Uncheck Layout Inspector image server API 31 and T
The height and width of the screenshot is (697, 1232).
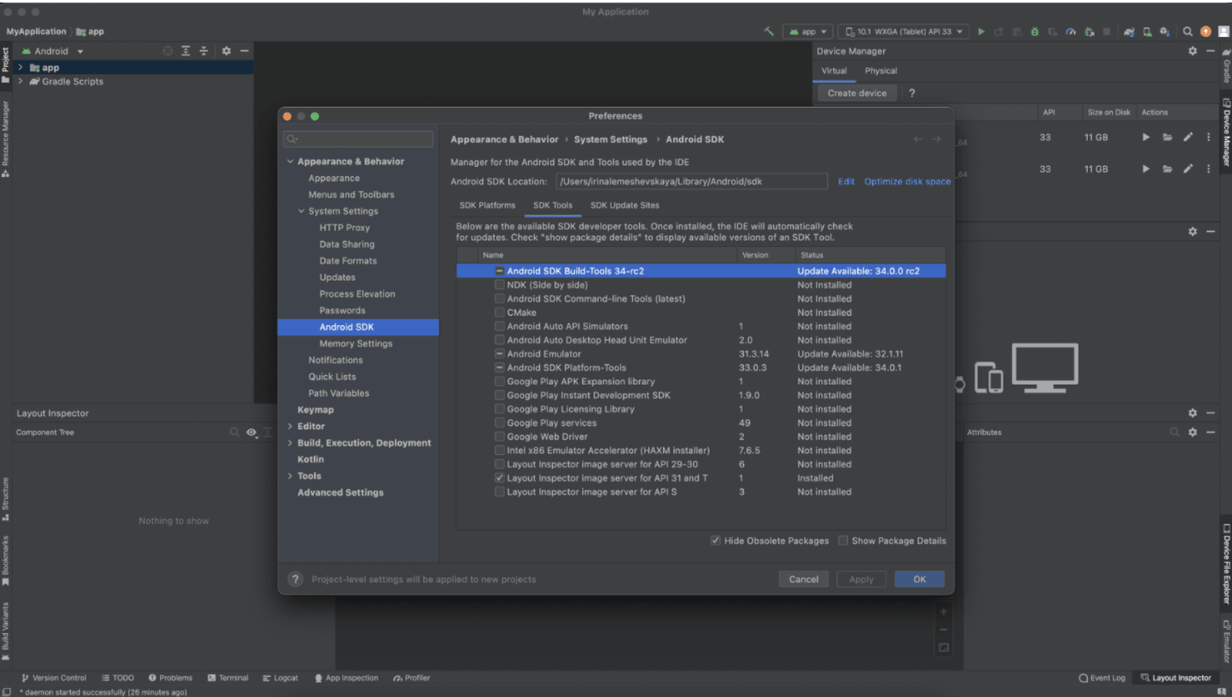[500, 478]
